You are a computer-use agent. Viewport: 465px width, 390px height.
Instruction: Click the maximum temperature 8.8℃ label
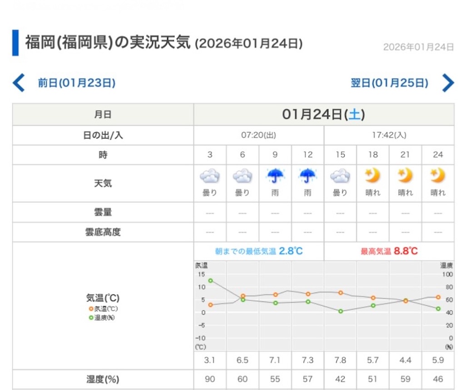tap(389, 251)
